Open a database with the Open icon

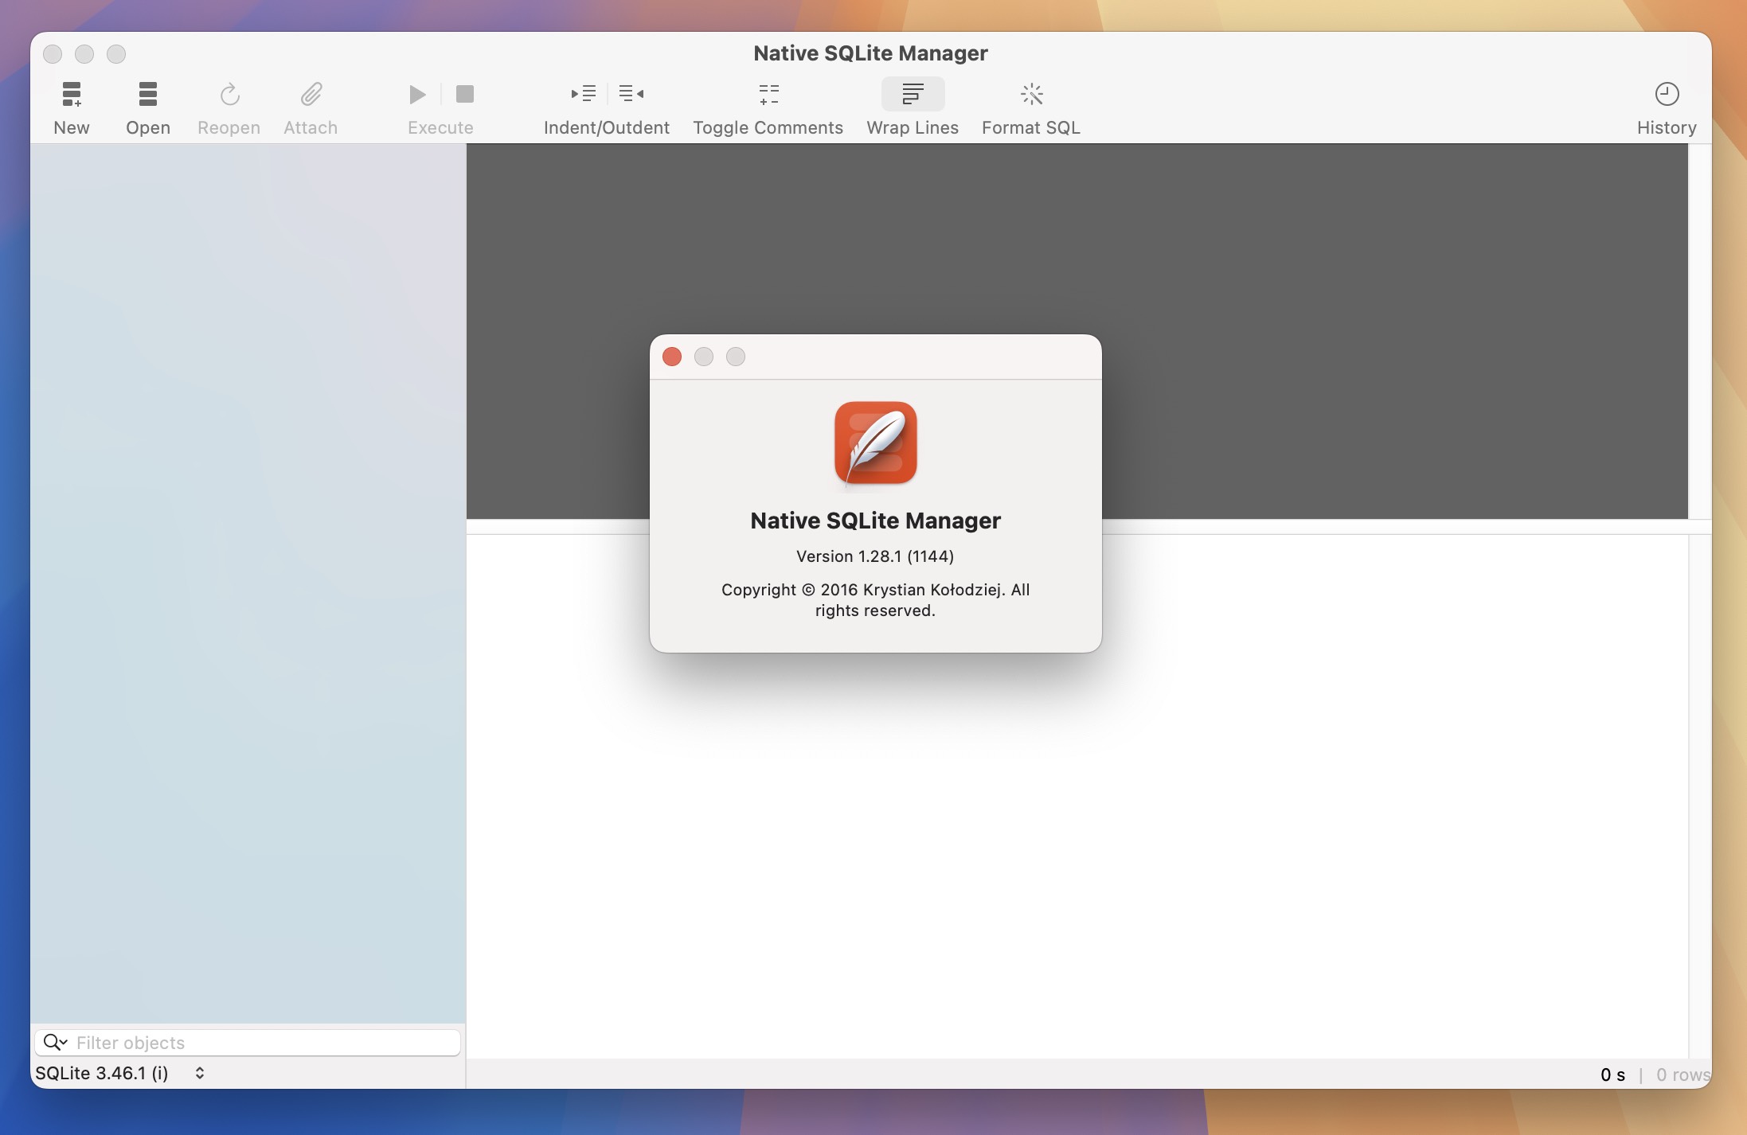pos(147,94)
